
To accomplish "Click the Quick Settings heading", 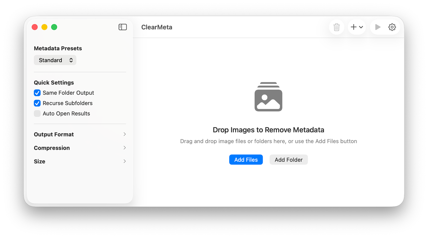I will (x=54, y=83).
